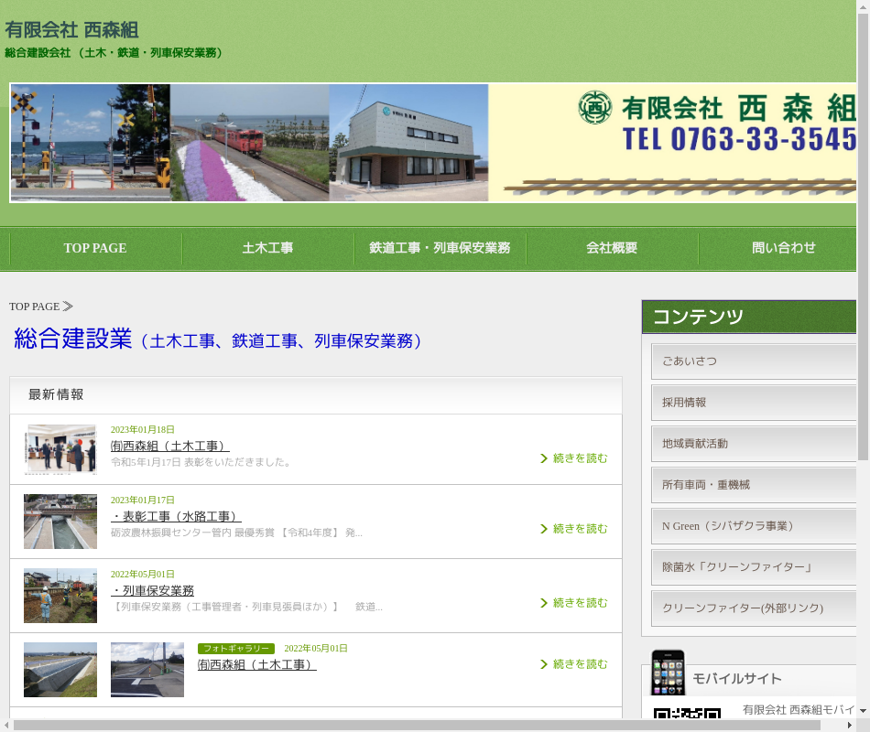Click the ・表彰工事（水路工事） news headline
The image size is (870, 732).
[x=176, y=517]
